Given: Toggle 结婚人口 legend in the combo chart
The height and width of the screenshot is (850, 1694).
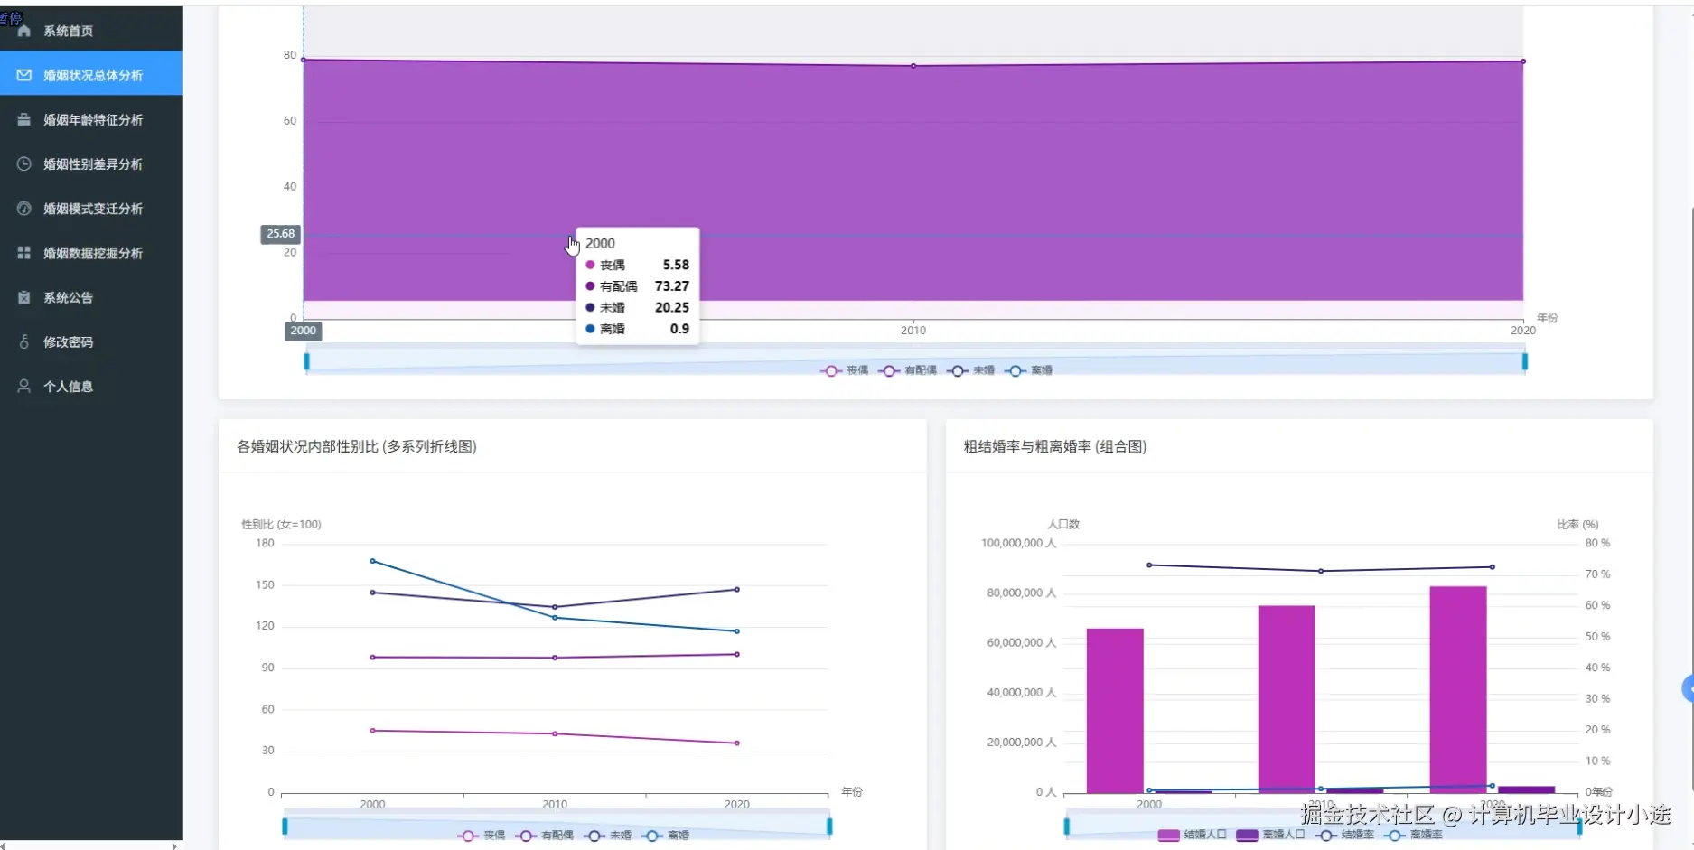Looking at the screenshot, I should point(1192,835).
